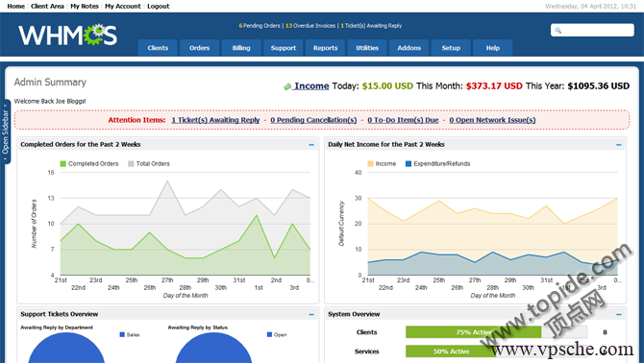This screenshot has width=644, height=363.
Task: Click the Total Orders gray legend square
Action: [x=131, y=163]
